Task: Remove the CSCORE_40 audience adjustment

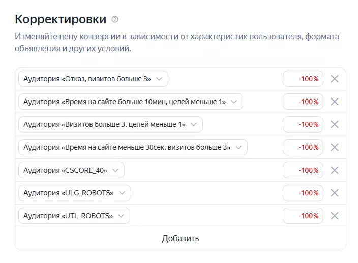Action: [x=335, y=170]
